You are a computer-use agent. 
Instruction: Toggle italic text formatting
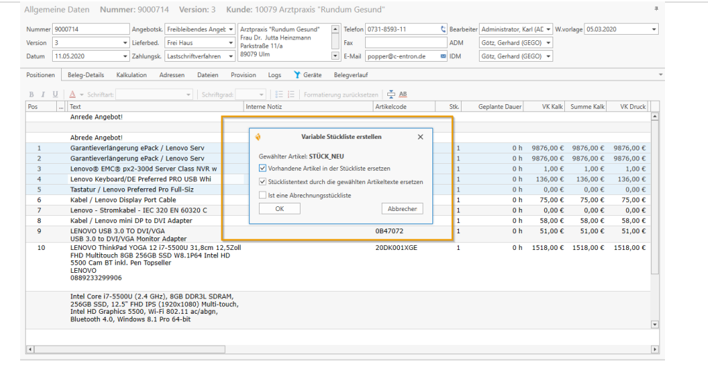(43, 94)
